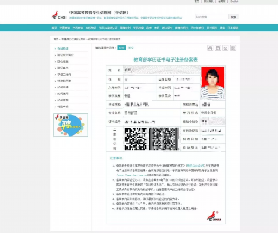Open 四六级查分 navigation item
Viewport: 278px width, 233px height.
click(x=197, y=28)
